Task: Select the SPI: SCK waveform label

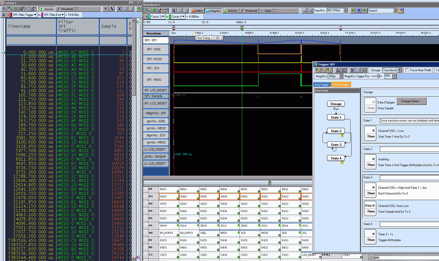Action: [156, 68]
